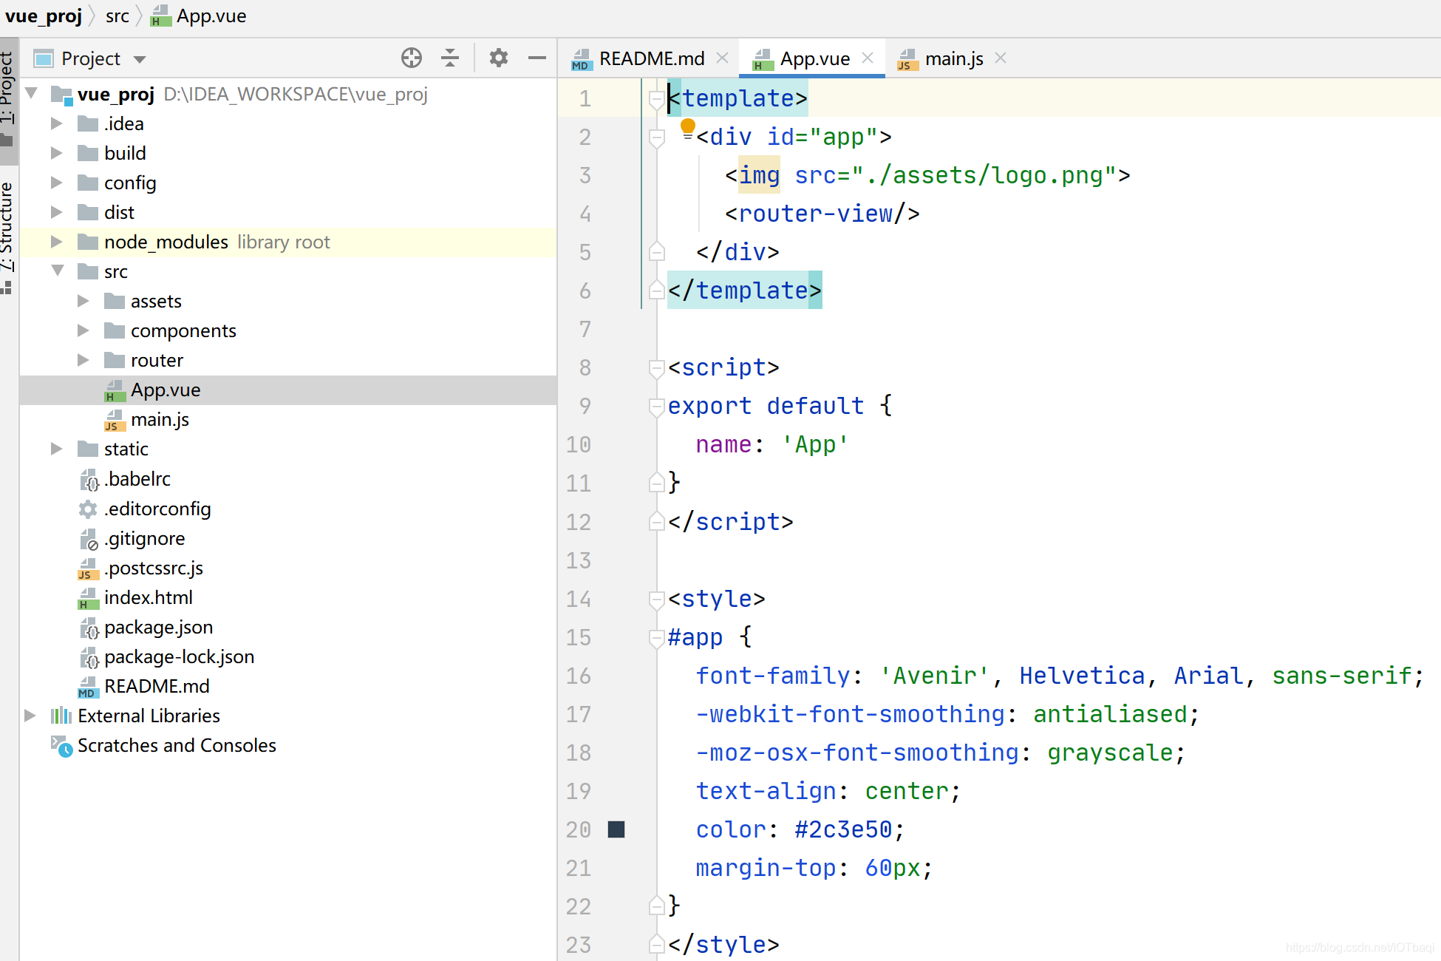Collapse the vue_proj root node

31,93
